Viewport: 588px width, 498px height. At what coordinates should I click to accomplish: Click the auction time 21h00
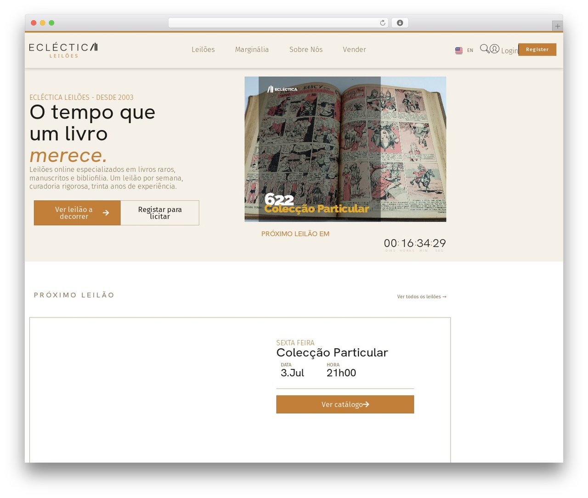[341, 373]
